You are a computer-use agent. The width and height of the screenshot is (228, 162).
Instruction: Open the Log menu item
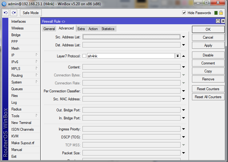(x=24, y=102)
